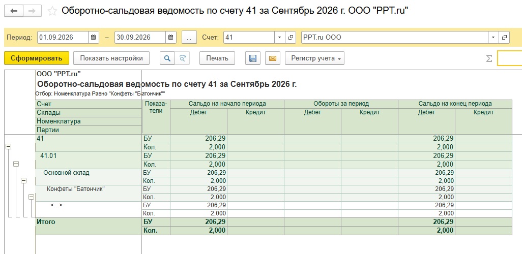Click the sum sigma icon
The height and width of the screenshot is (254, 522).
click(489, 58)
